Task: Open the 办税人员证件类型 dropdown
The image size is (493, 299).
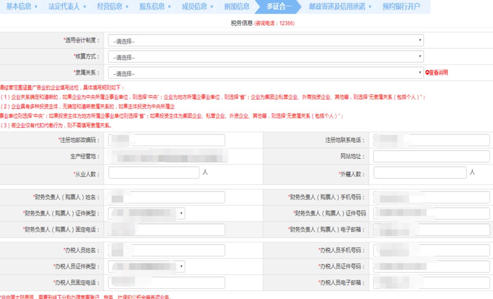Action: [x=147, y=267]
